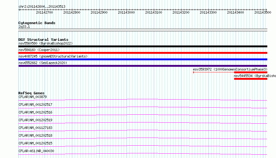Click ruler position 201142900
The width and height of the screenshot is (276, 158).
click(x=99, y=12)
